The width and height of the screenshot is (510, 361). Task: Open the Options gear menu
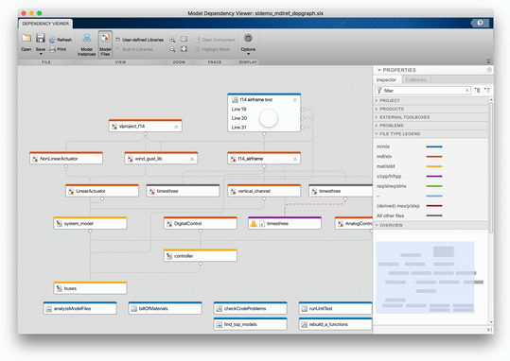click(x=248, y=43)
